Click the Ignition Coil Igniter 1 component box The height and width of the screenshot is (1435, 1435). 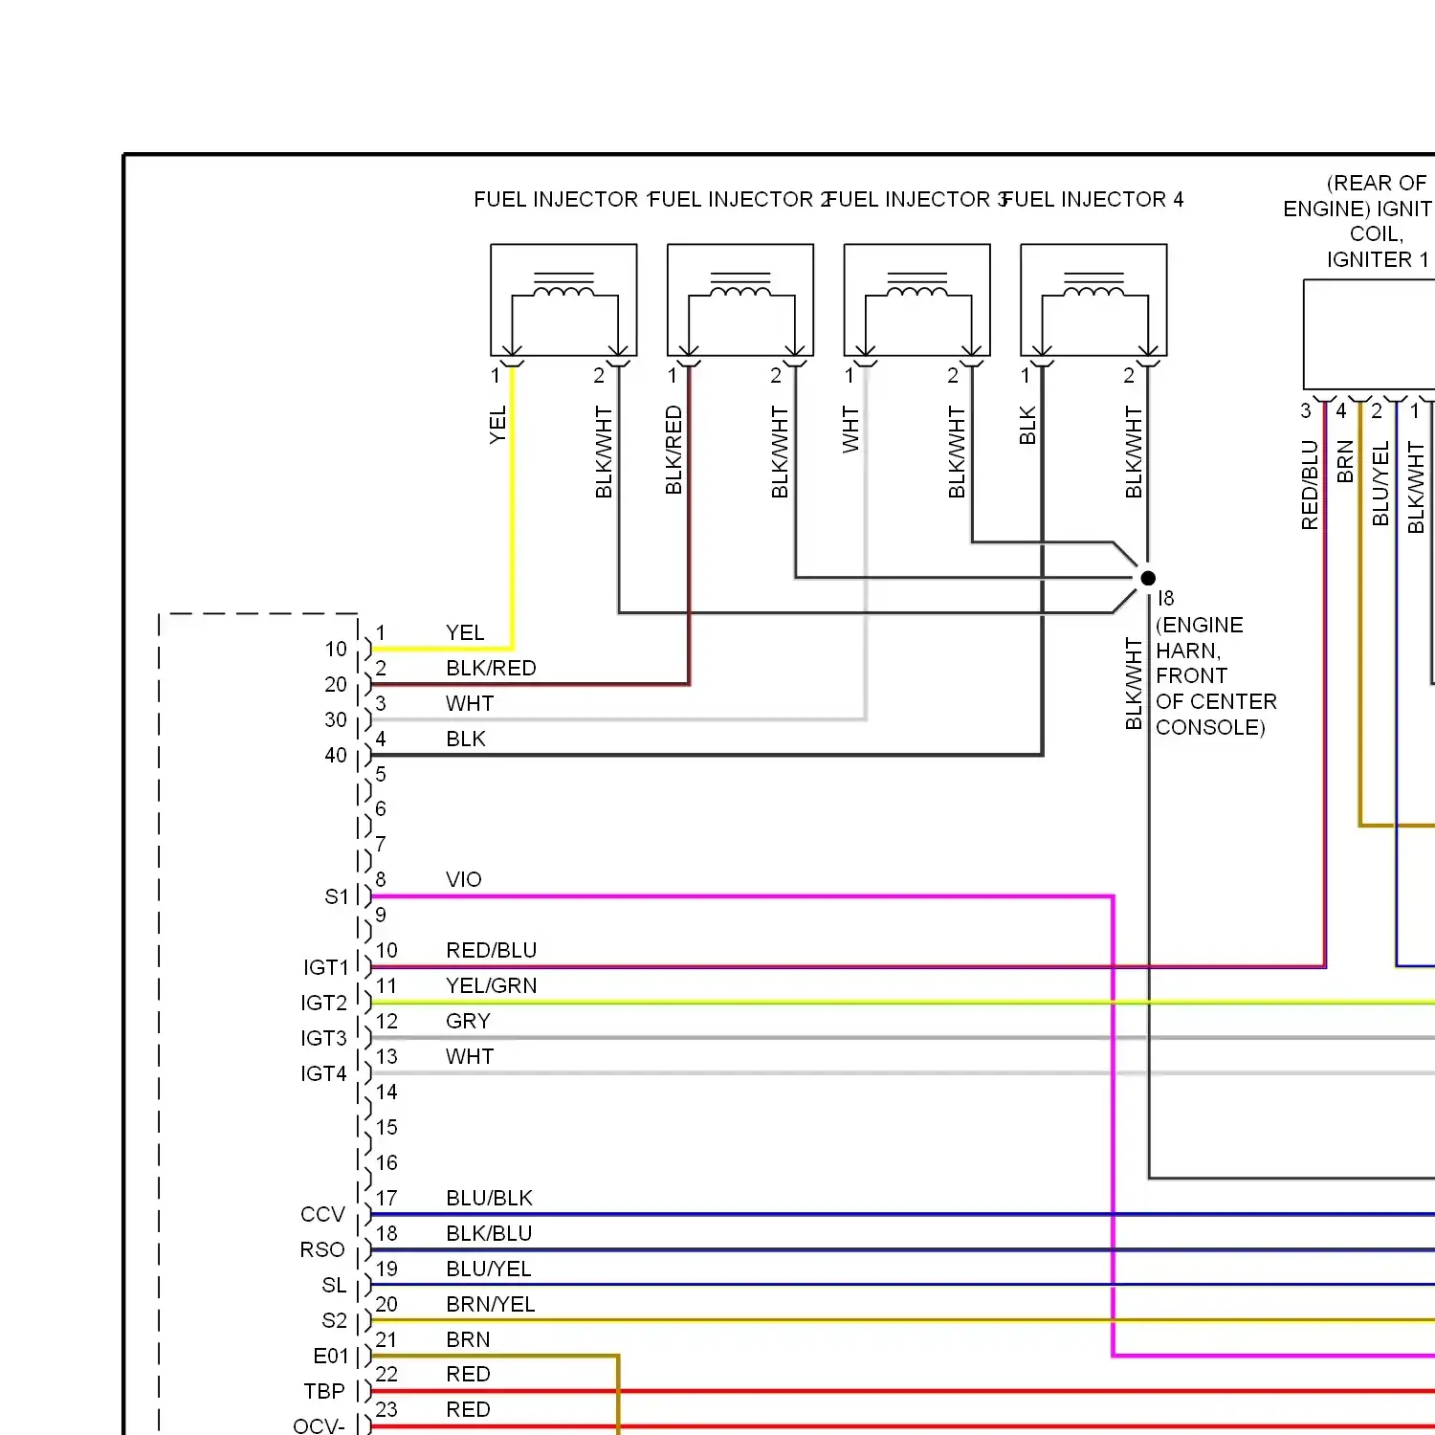tap(1369, 334)
